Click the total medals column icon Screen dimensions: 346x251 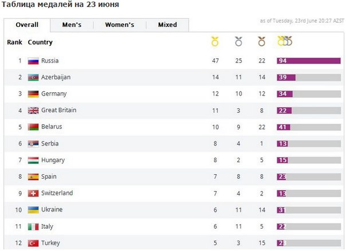coord(285,41)
